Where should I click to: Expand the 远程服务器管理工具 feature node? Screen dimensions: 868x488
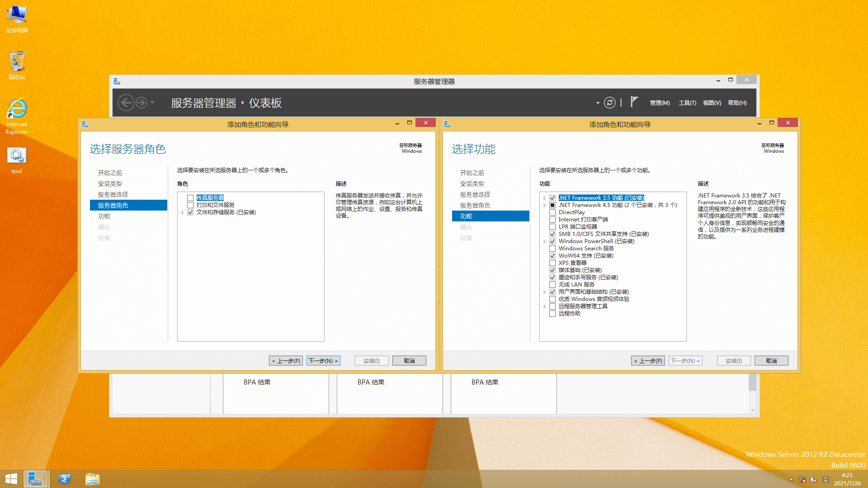[x=545, y=306]
